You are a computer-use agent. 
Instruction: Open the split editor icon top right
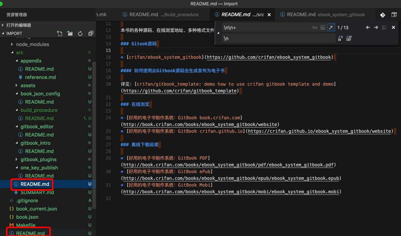(x=394, y=14)
